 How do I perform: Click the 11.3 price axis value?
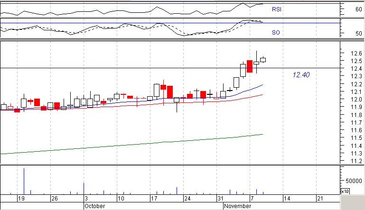pyautogui.click(x=356, y=153)
